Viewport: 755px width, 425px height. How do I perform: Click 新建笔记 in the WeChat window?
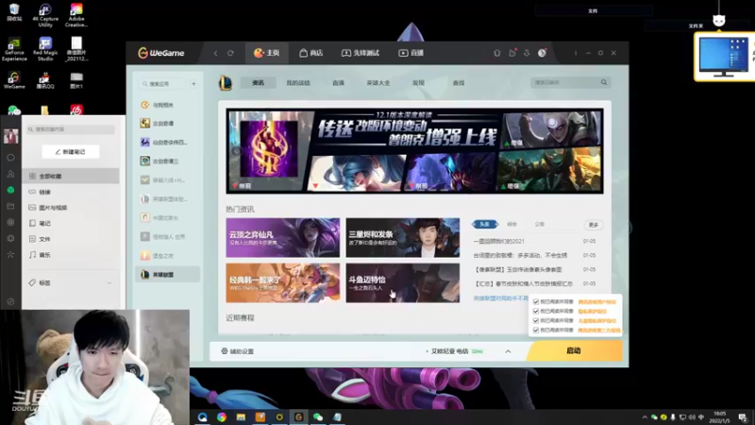[71, 152]
